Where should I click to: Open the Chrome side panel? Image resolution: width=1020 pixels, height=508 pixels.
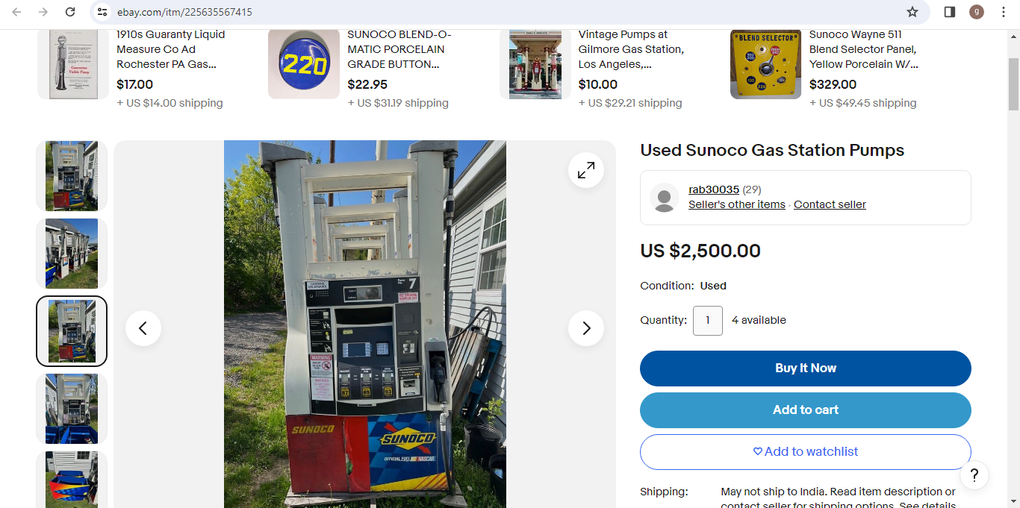click(x=950, y=12)
